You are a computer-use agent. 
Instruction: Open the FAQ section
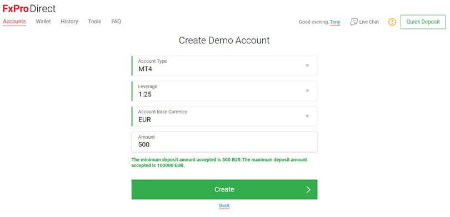click(x=116, y=22)
